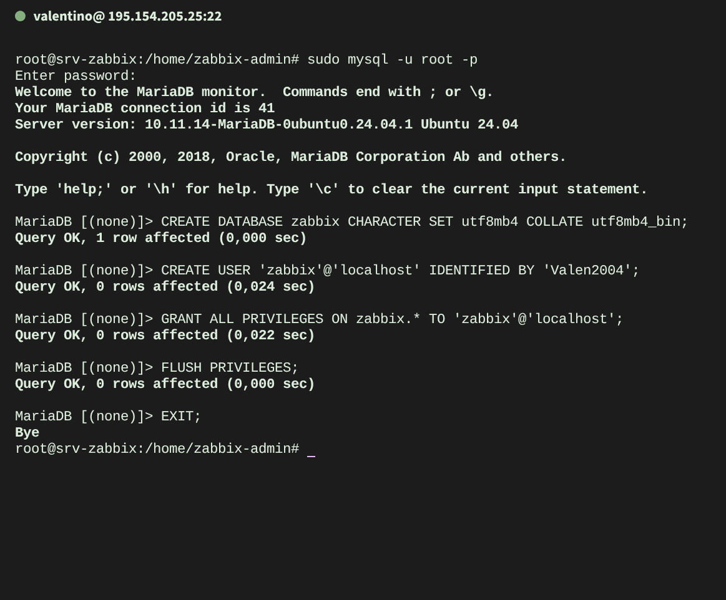Viewport: 726px width, 600px height.
Task: Click the GRANT ALL PRIVILEGES command
Action: coord(392,319)
